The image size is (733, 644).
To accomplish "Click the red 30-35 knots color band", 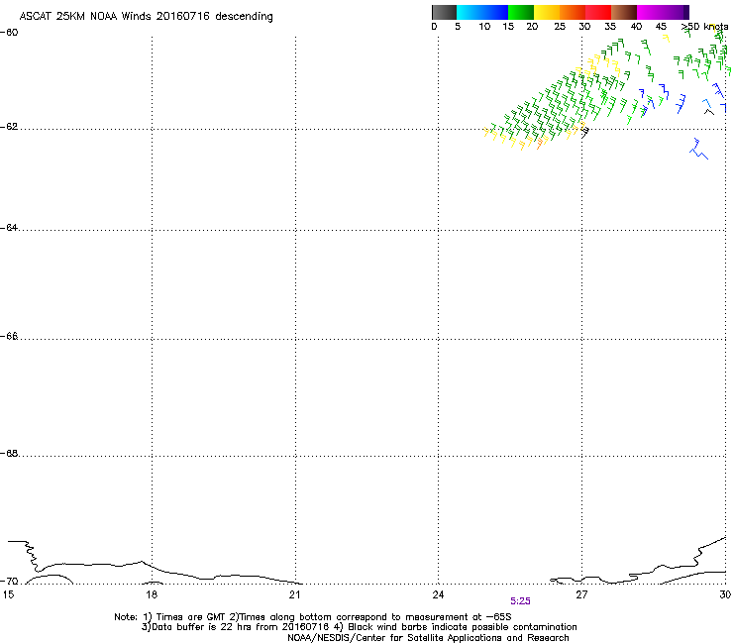I will 598,12.
